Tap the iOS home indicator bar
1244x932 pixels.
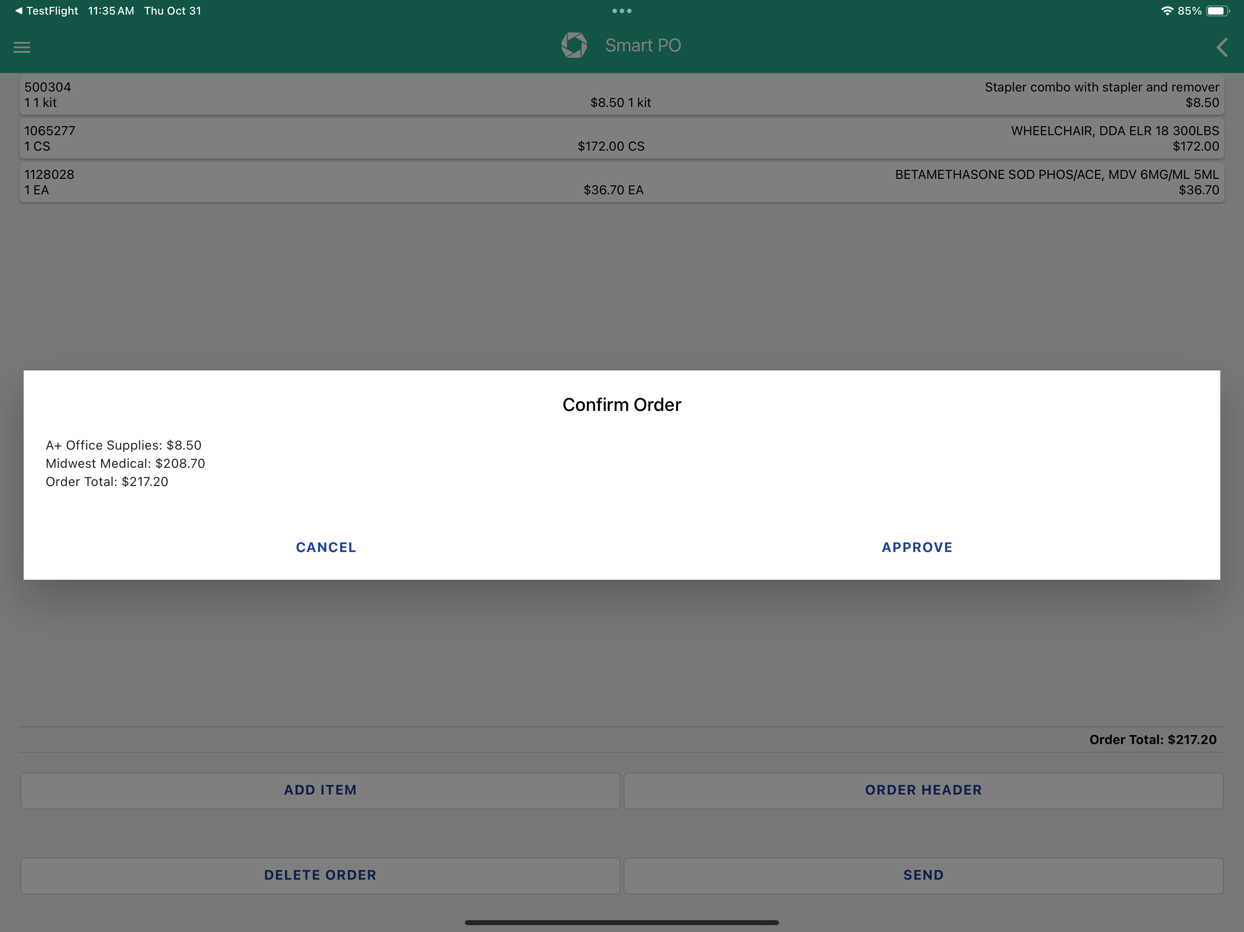622,922
